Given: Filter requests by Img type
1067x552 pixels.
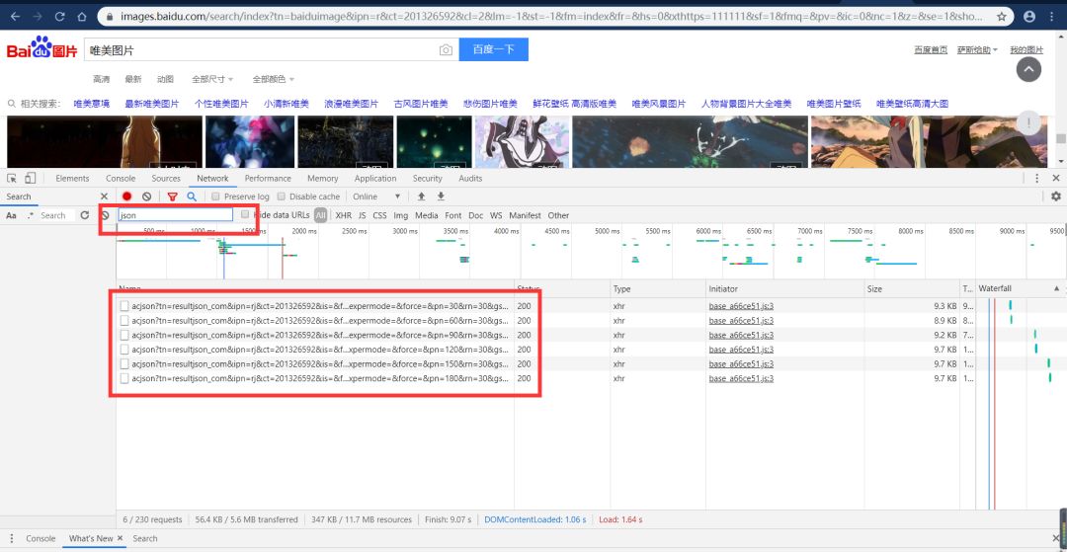Looking at the screenshot, I should coord(401,215).
